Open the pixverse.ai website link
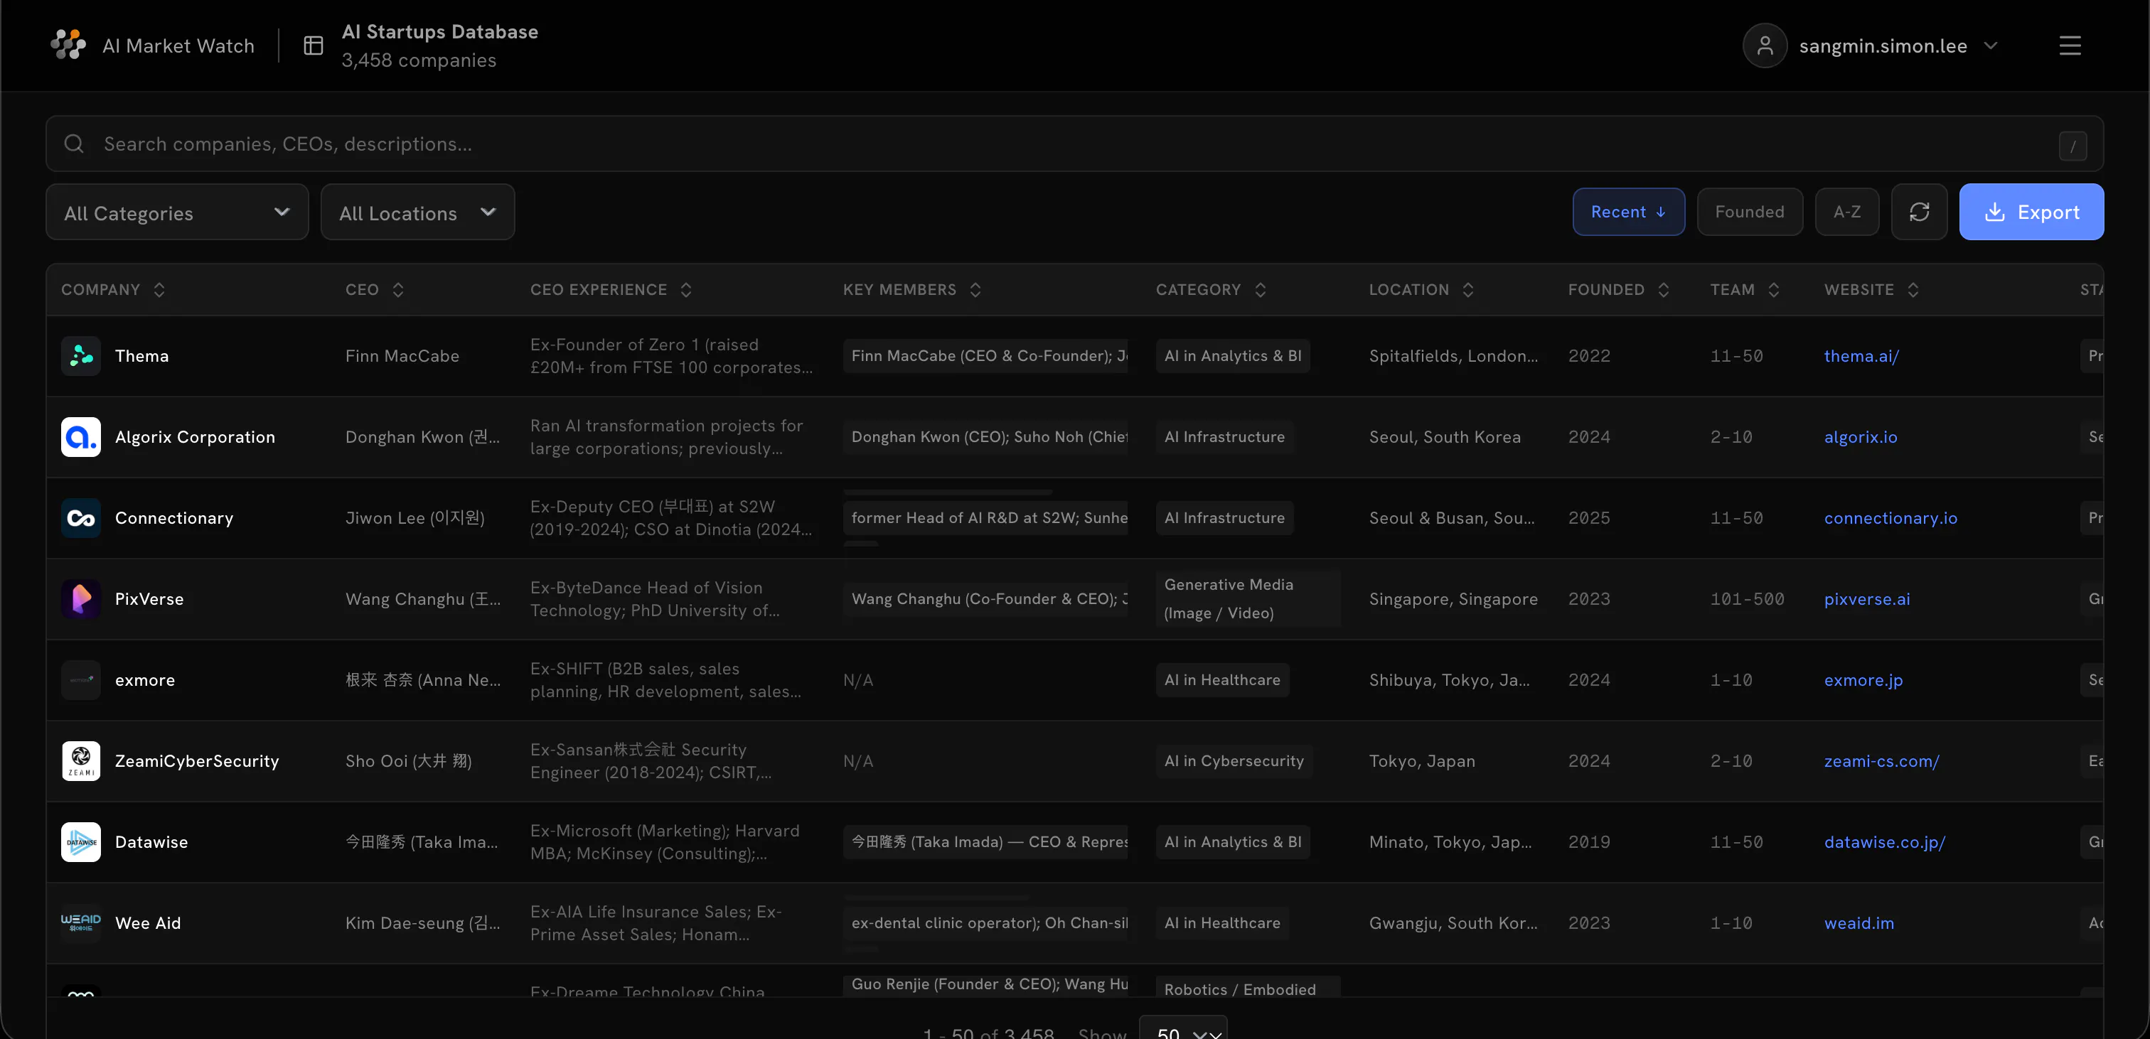This screenshot has width=2150, height=1039. (1867, 598)
